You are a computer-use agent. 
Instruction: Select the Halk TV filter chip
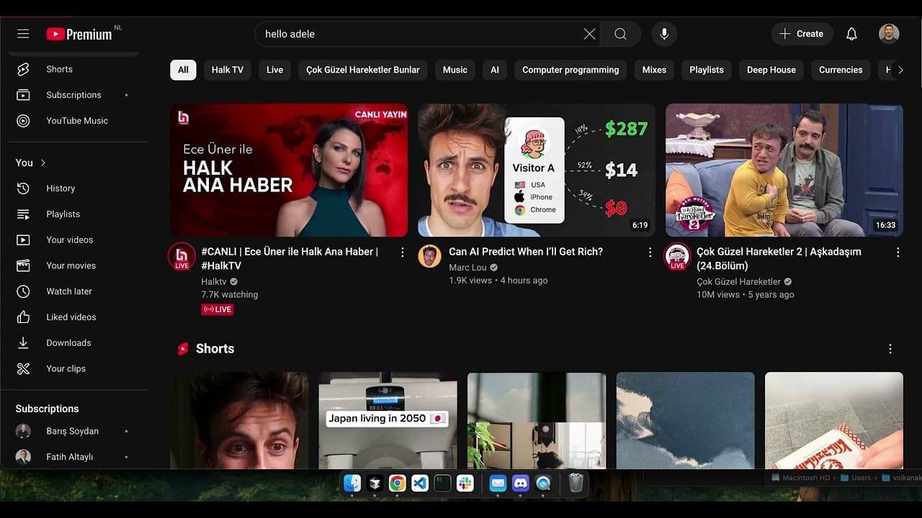tap(228, 70)
